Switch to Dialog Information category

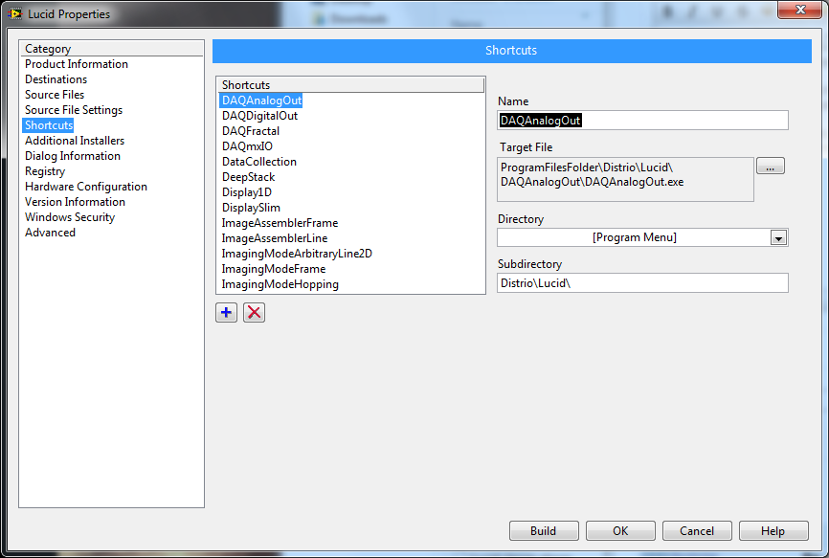pos(73,156)
